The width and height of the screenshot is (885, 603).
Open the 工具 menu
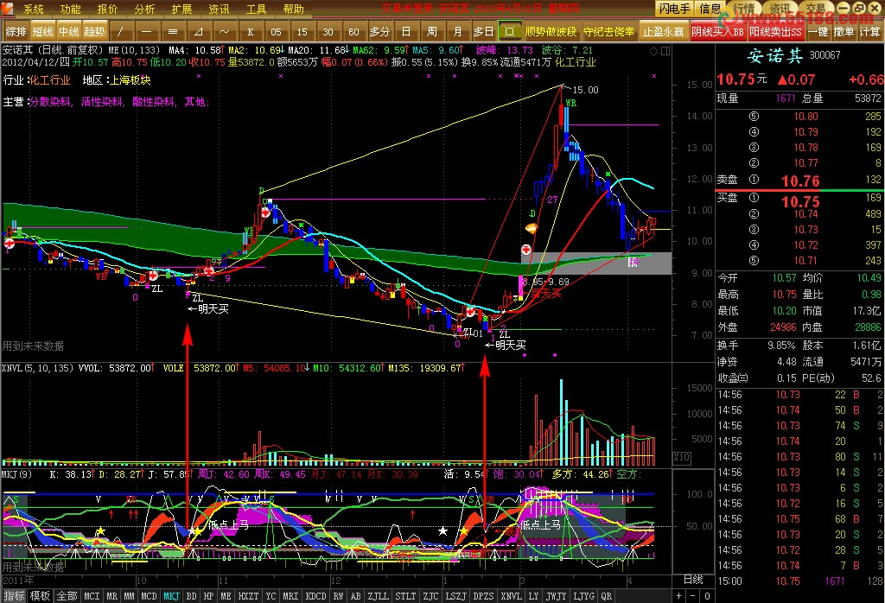(256, 9)
